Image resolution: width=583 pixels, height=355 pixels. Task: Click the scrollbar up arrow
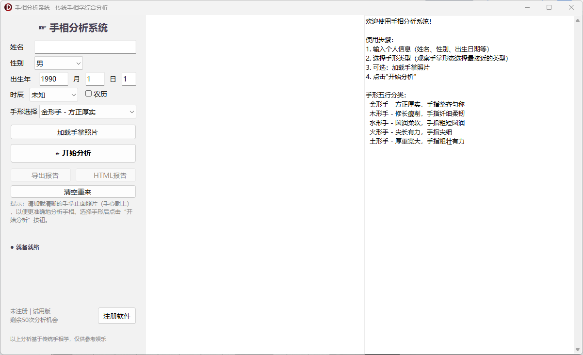point(578,20)
